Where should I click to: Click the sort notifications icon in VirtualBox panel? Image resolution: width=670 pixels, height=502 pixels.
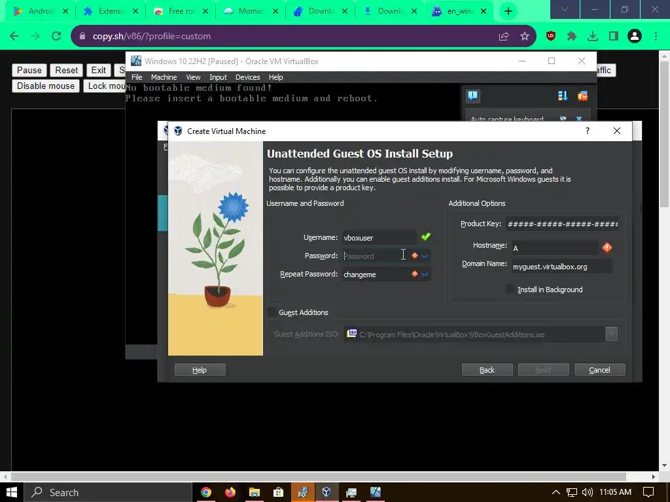563,96
